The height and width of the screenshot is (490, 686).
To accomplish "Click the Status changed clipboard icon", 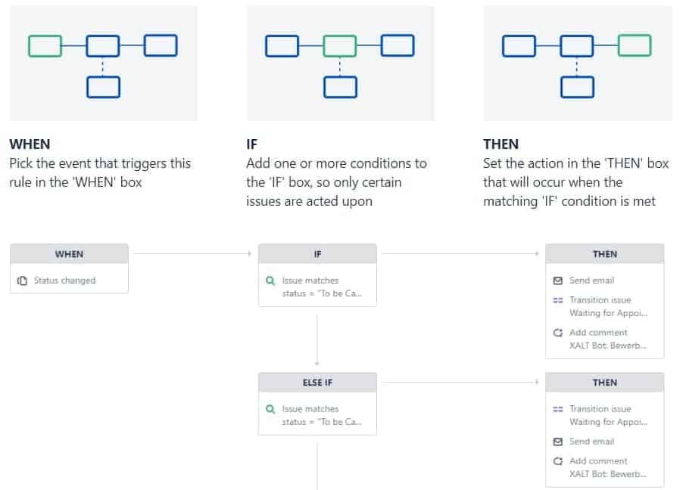I will tap(22, 281).
